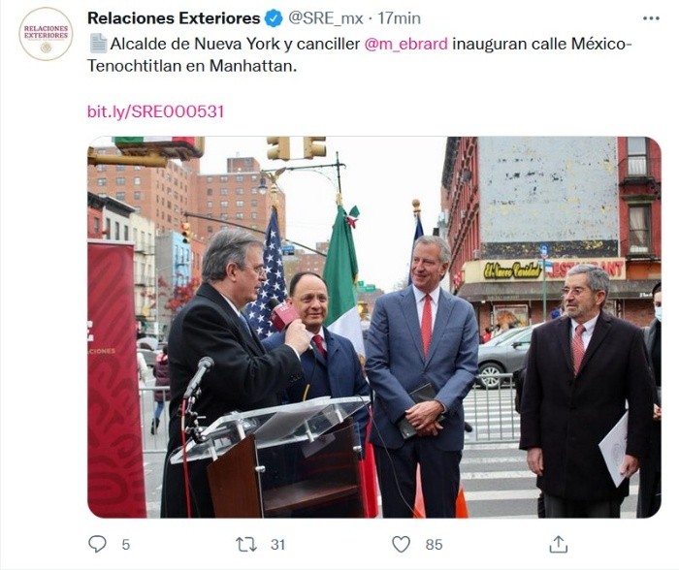Follow the bit.ly/SRE000531 link

point(155,111)
